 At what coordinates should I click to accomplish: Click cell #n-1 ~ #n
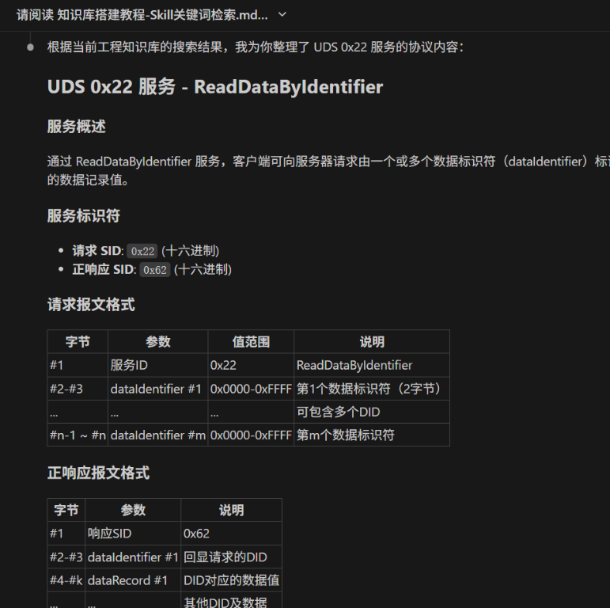78,435
